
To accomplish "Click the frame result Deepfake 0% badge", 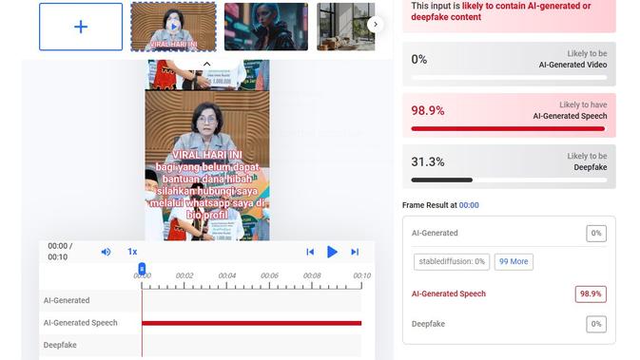I will coord(596,324).
